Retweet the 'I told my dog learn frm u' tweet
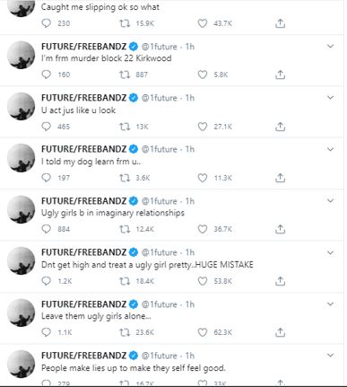The height and width of the screenshot is (387, 347). (x=125, y=178)
